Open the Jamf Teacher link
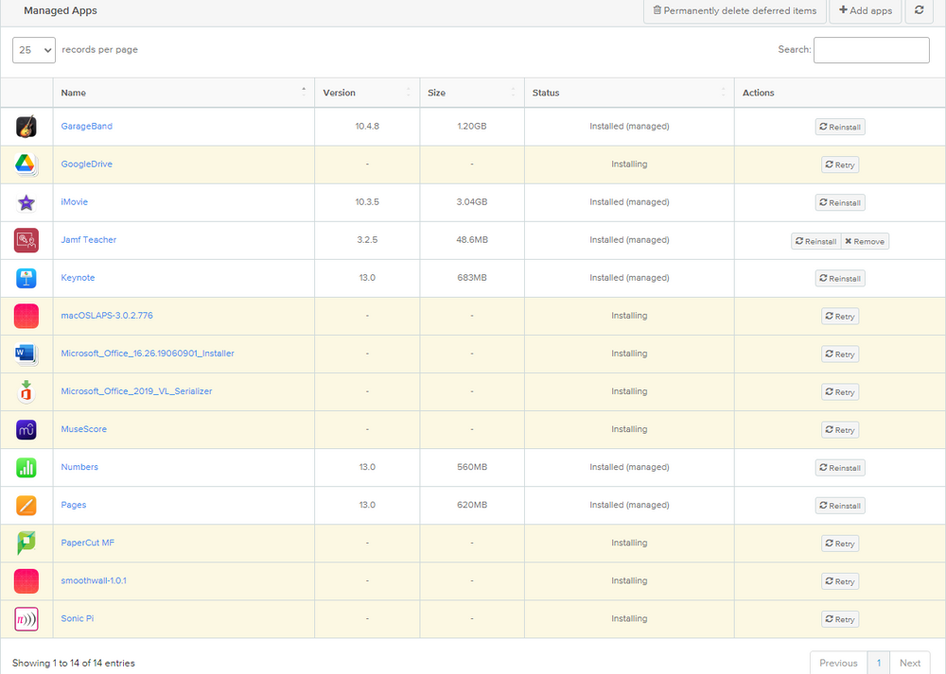The width and height of the screenshot is (946, 674). point(89,240)
